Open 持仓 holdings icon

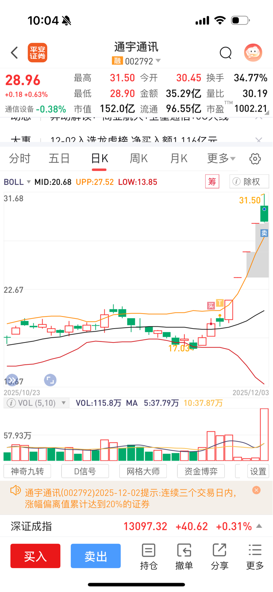click(148, 557)
